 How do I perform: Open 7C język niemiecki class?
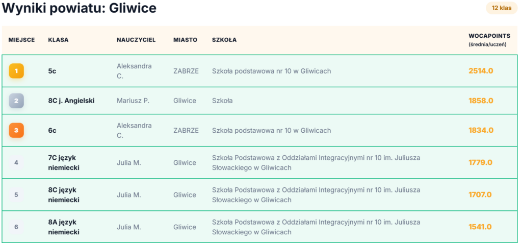[x=64, y=162]
